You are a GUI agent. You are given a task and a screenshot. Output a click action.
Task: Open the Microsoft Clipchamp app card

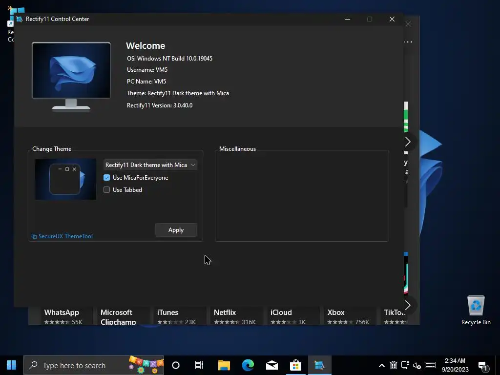(123, 316)
